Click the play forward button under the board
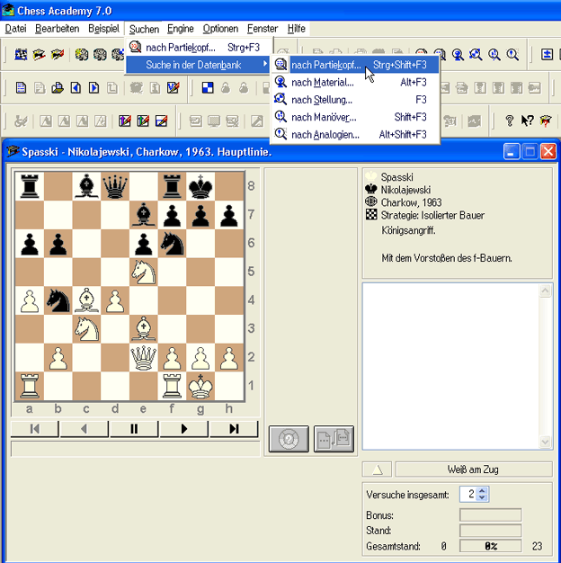This screenshot has height=563, width=561. click(x=183, y=429)
